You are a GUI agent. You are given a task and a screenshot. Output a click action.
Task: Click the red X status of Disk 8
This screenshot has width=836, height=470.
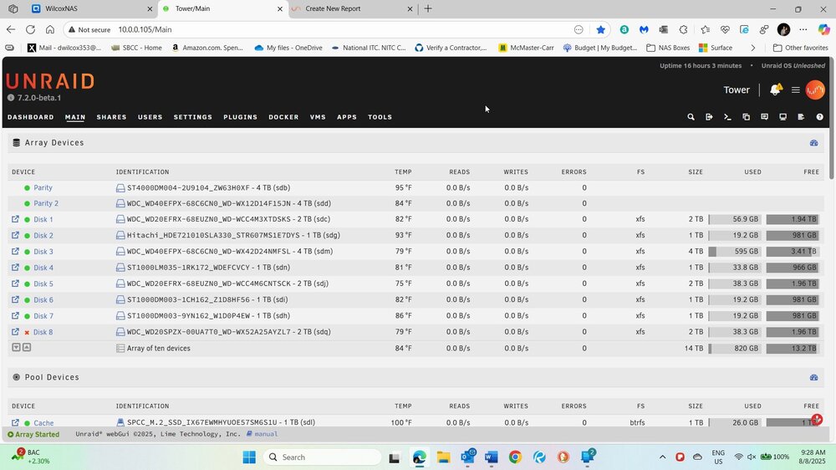pos(27,332)
